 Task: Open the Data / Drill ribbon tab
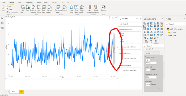click(65, 2)
